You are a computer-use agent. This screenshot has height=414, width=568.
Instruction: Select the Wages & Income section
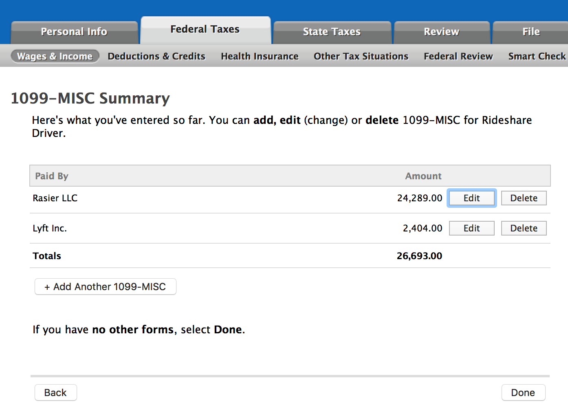[x=55, y=56]
